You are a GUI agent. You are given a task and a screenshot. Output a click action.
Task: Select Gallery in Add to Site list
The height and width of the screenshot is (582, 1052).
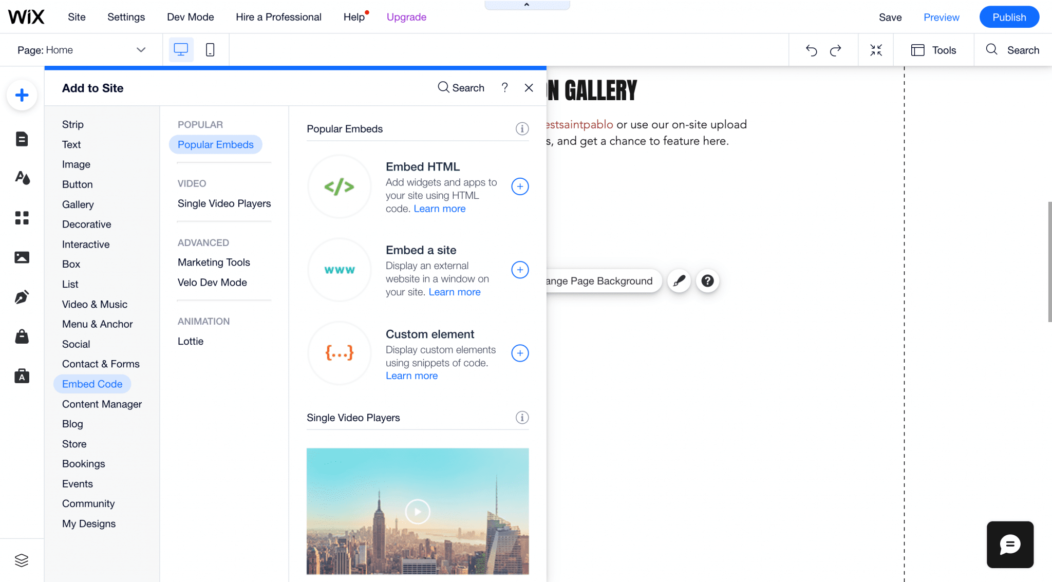pos(78,204)
